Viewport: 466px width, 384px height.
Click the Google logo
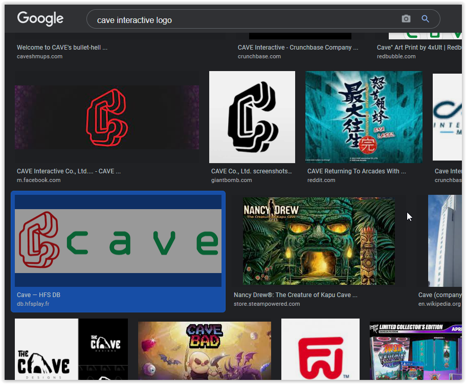[40, 18]
